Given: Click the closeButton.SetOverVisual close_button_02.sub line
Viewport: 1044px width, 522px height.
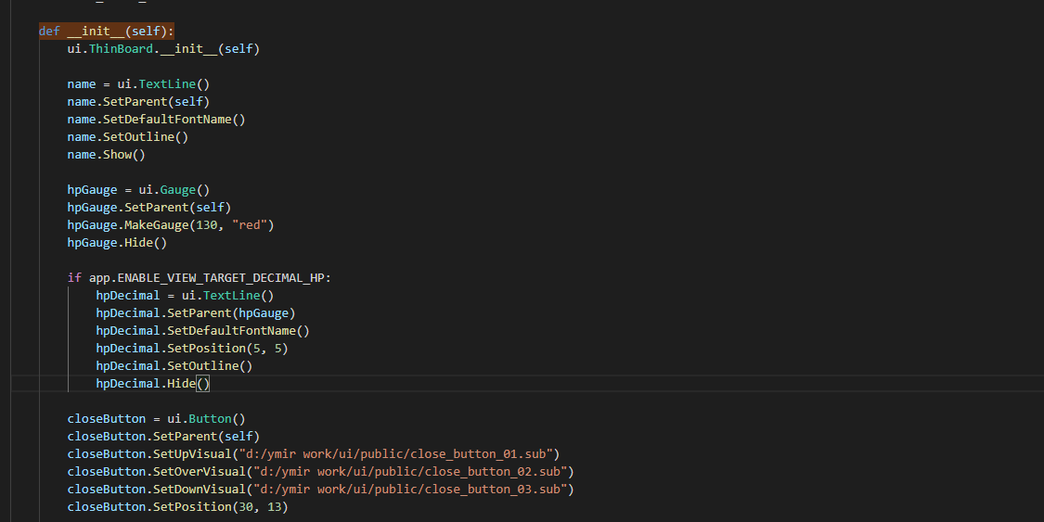Looking at the screenshot, I should (320, 471).
